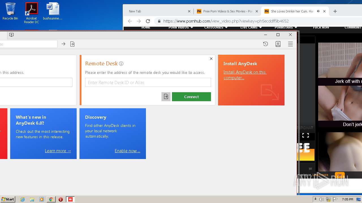The image size is (362, 203).
Task: Open a new browser tab with plus button
Action: [335, 11]
